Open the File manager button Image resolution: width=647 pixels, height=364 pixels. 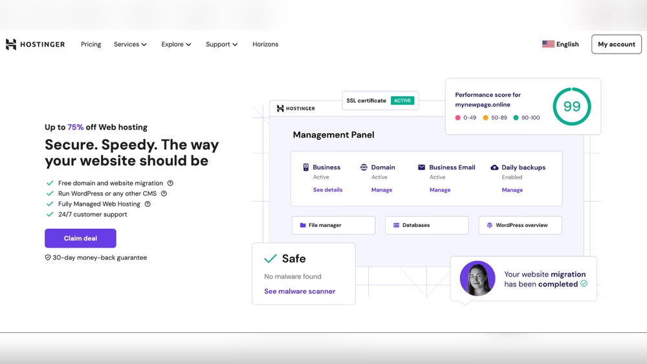coord(333,225)
